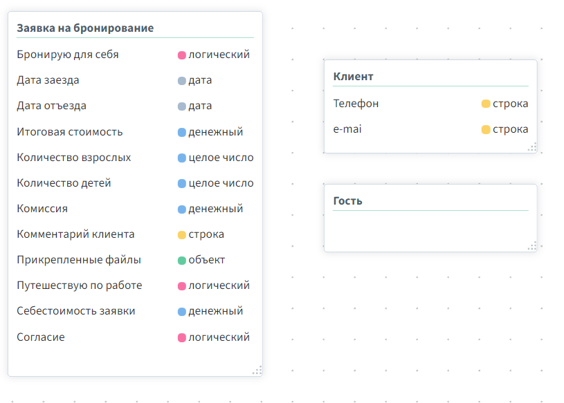Image resolution: width=564 pixels, height=403 pixels.
Task: Click the blue dot beside 'Итоговая стоимость' type
Action: tap(182, 132)
